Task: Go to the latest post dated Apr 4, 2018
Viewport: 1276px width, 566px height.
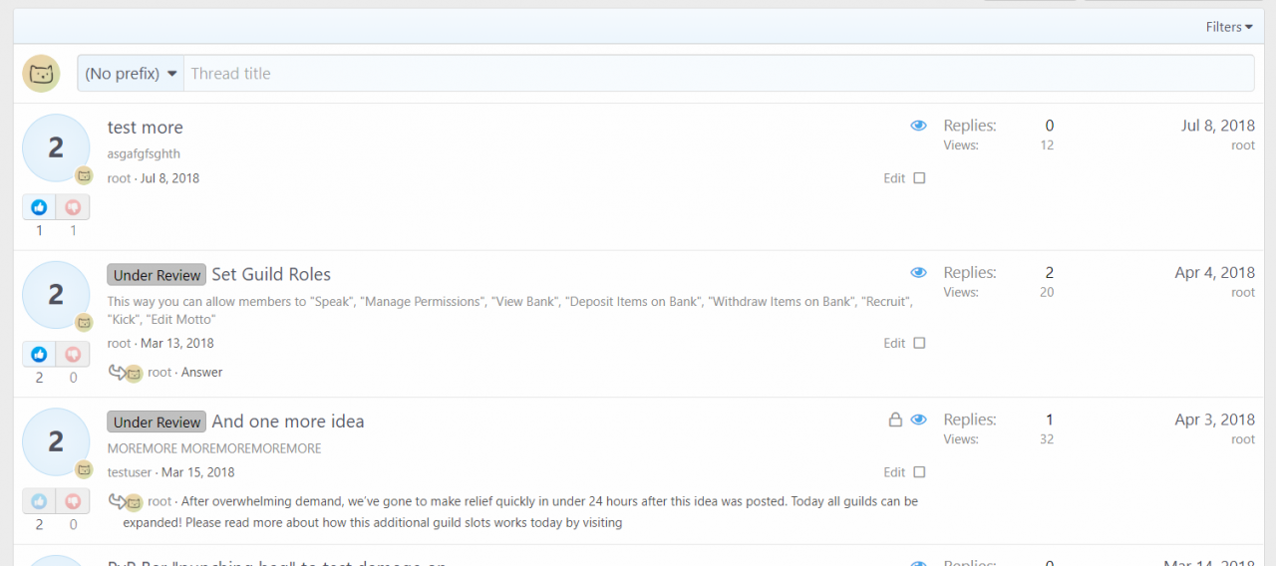Action: tap(1214, 272)
